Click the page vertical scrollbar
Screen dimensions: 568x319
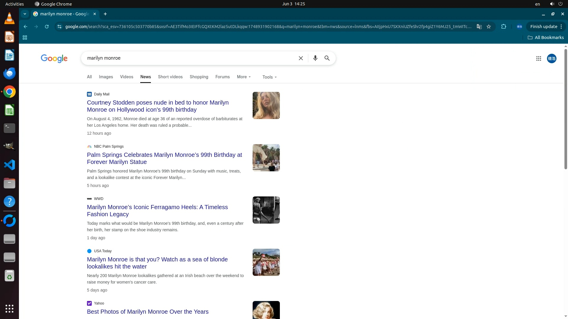coord(566,109)
